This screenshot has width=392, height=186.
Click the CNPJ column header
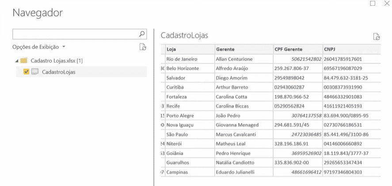[x=352, y=49]
